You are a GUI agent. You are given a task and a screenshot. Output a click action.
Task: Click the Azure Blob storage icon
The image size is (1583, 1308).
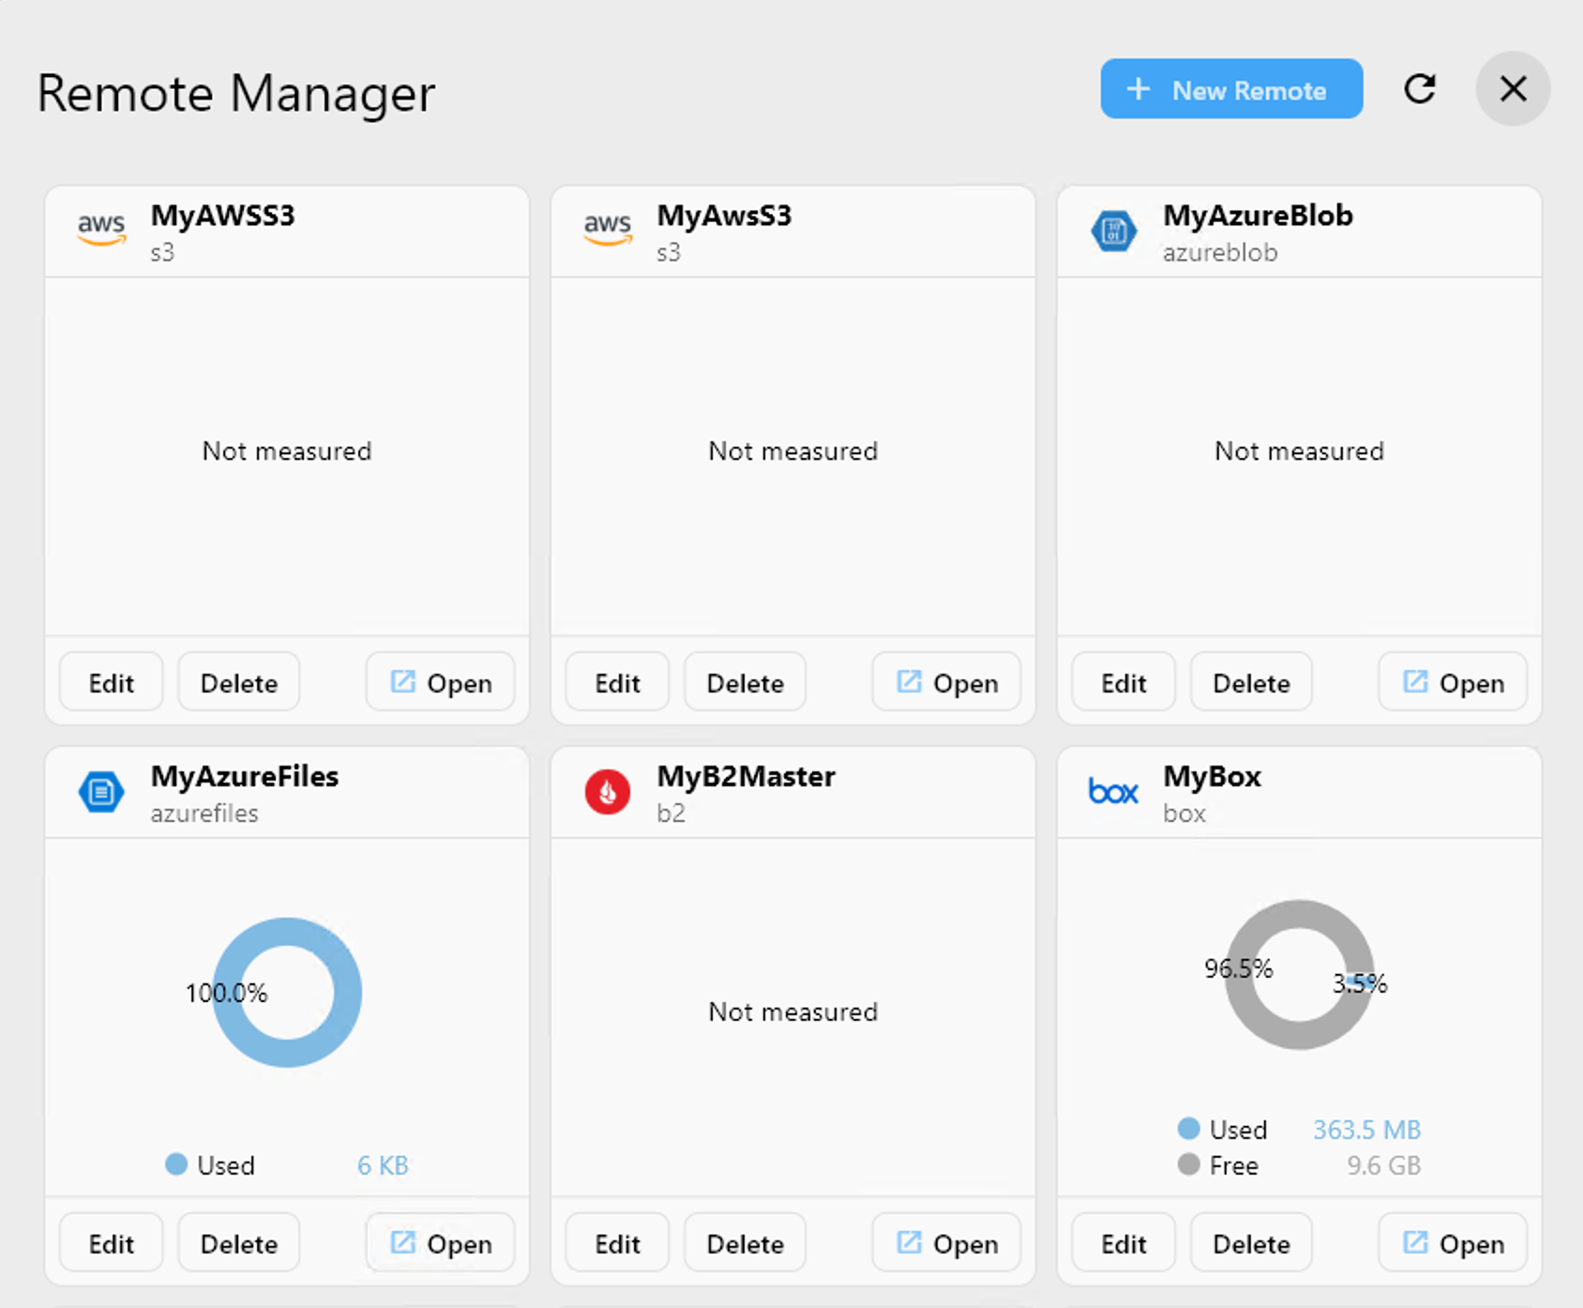[1112, 230]
